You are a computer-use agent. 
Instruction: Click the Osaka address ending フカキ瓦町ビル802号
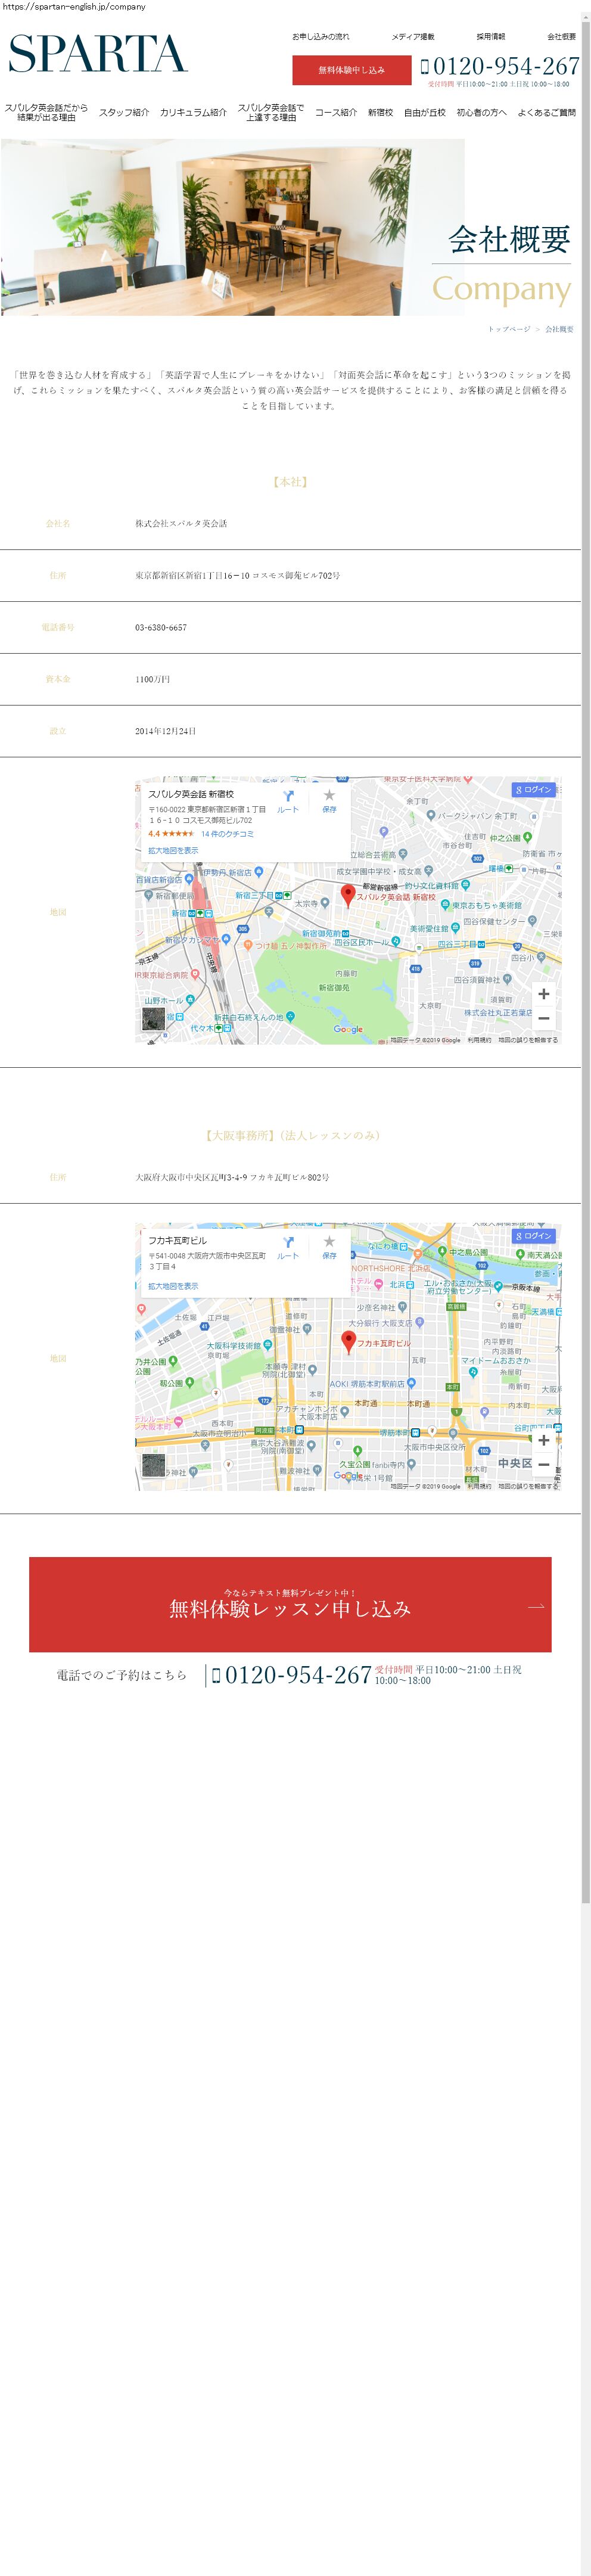click(x=232, y=1178)
